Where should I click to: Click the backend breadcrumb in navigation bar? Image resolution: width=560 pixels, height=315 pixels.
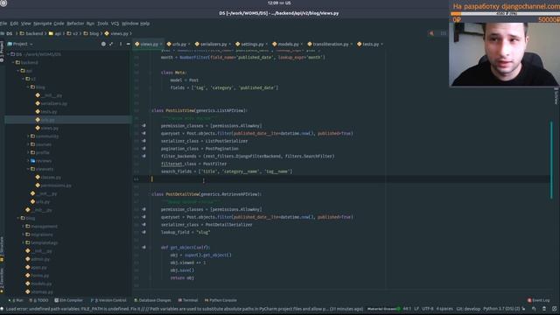[x=31, y=33]
